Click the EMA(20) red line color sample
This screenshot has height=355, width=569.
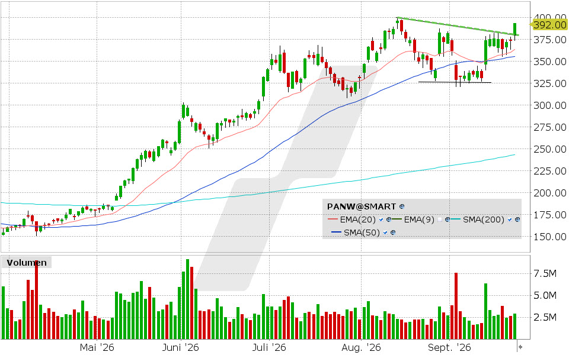click(333, 220)
